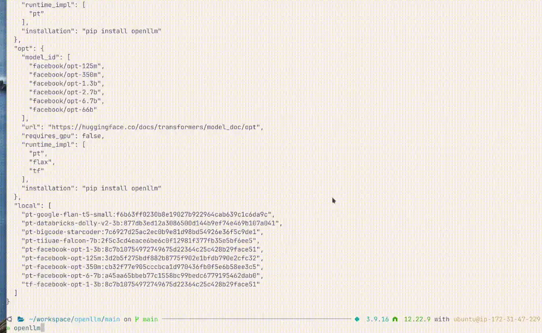Click the ~/workspace/openllm/main path in the prompt
Image resolution: width=542 pixels, height=333 pixels.
[x=74, y=319]
